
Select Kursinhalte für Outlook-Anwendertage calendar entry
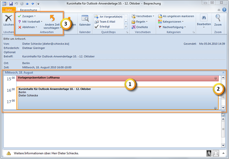point(117,98)
